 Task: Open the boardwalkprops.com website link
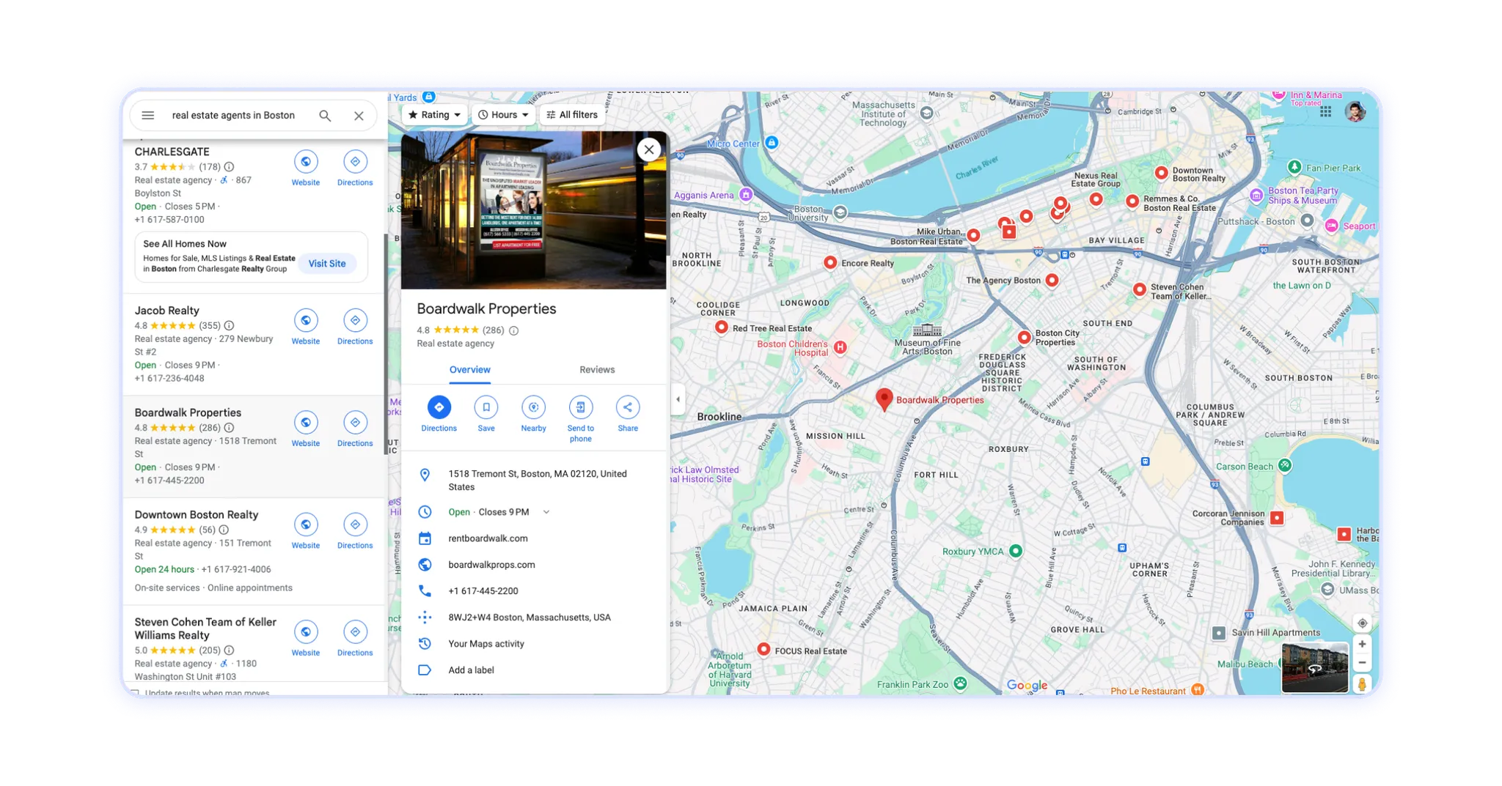coord(491,565)
